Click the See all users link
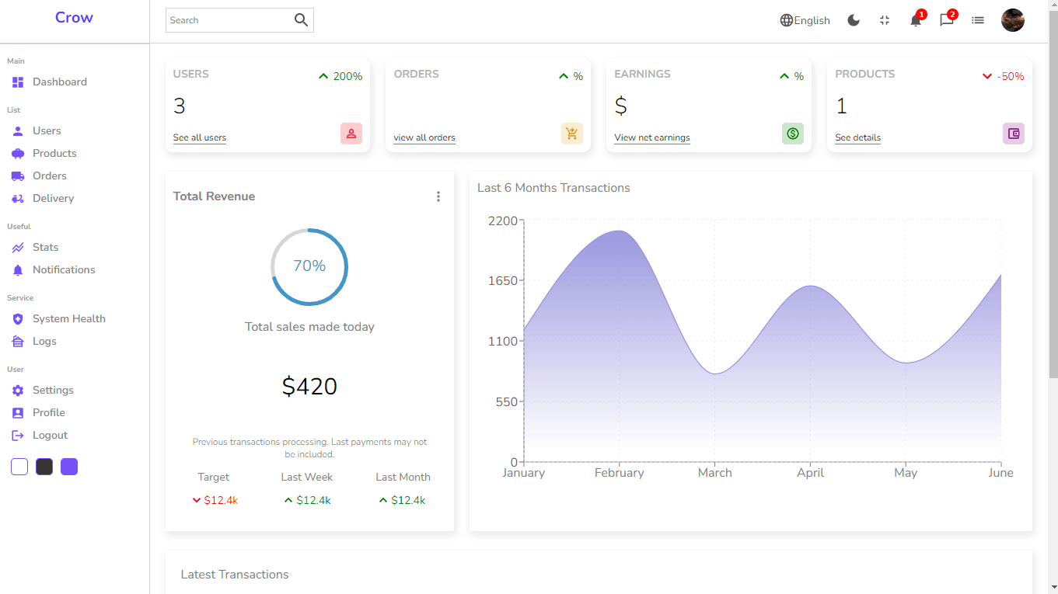 [200, 137]
